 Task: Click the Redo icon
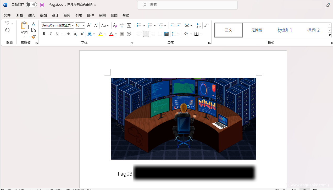click(7, 30)
